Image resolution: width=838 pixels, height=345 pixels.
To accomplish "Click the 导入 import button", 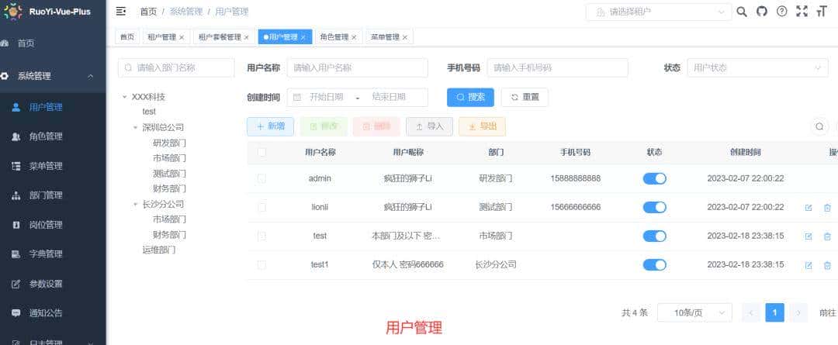I will tap(429, 126).
